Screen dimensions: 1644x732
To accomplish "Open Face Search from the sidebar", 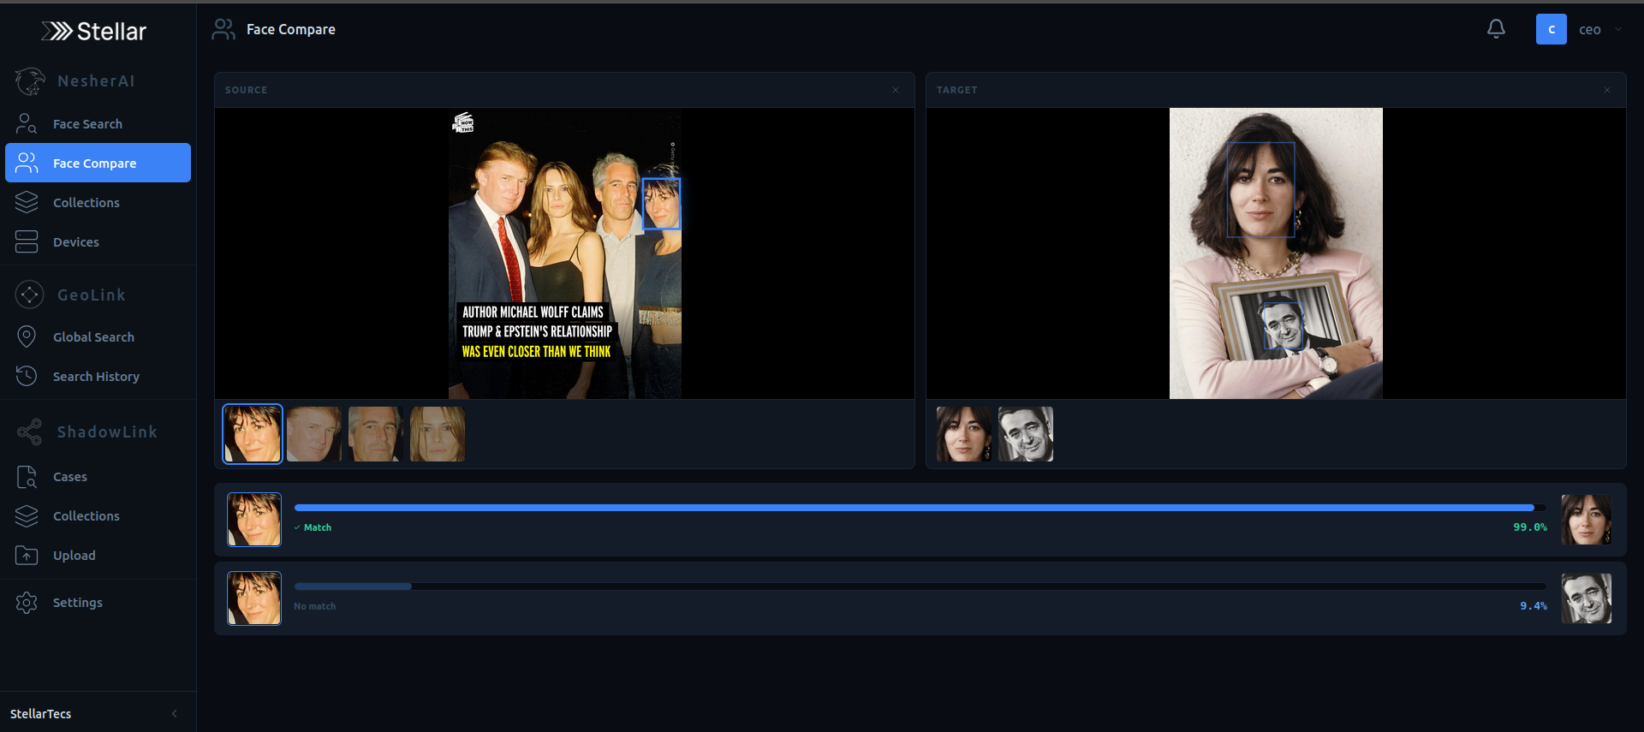I will (87, 124).
